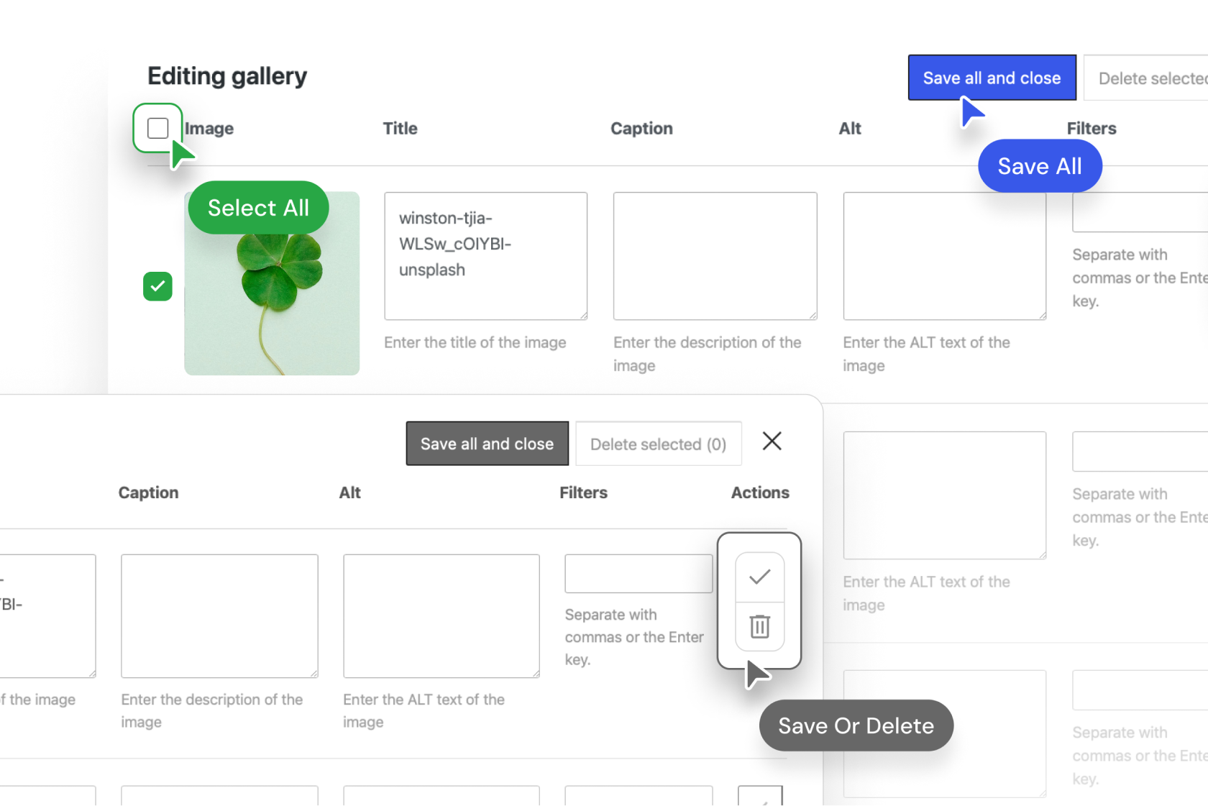Open the clover leaf image thumbnail

click(x=272, y=302)
